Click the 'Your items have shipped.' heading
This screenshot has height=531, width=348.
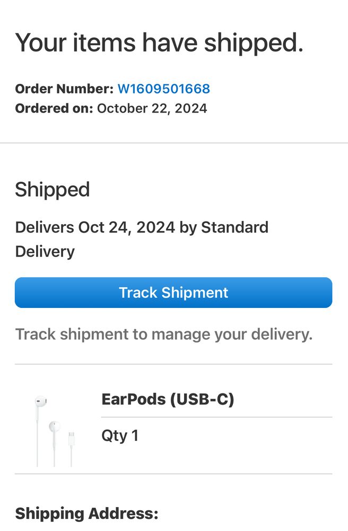coord(159,42)
